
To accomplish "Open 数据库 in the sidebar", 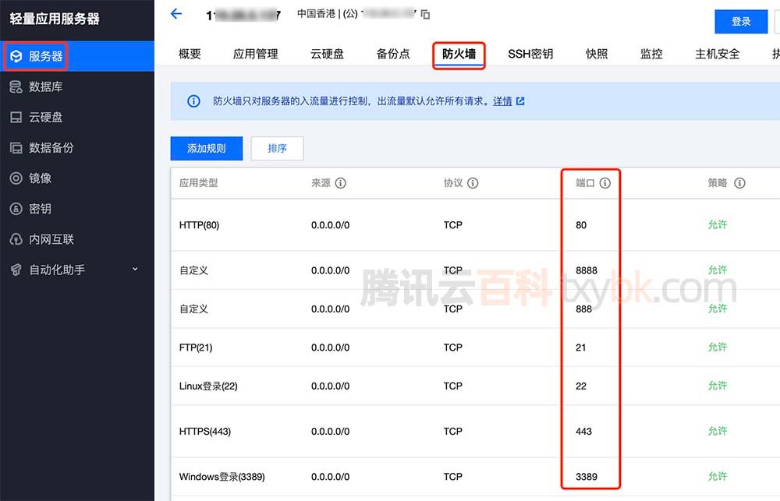I will [77, 87].
